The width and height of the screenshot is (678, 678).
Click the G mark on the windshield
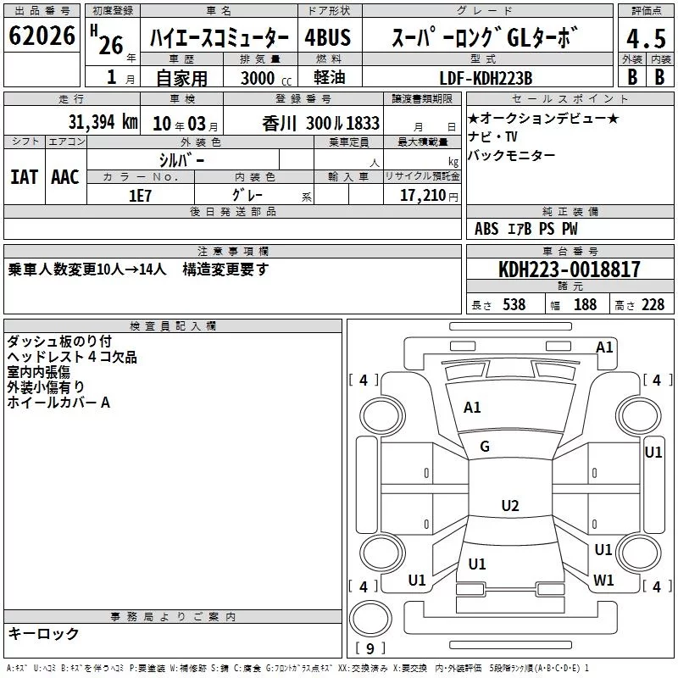click(x=485, y=447)
